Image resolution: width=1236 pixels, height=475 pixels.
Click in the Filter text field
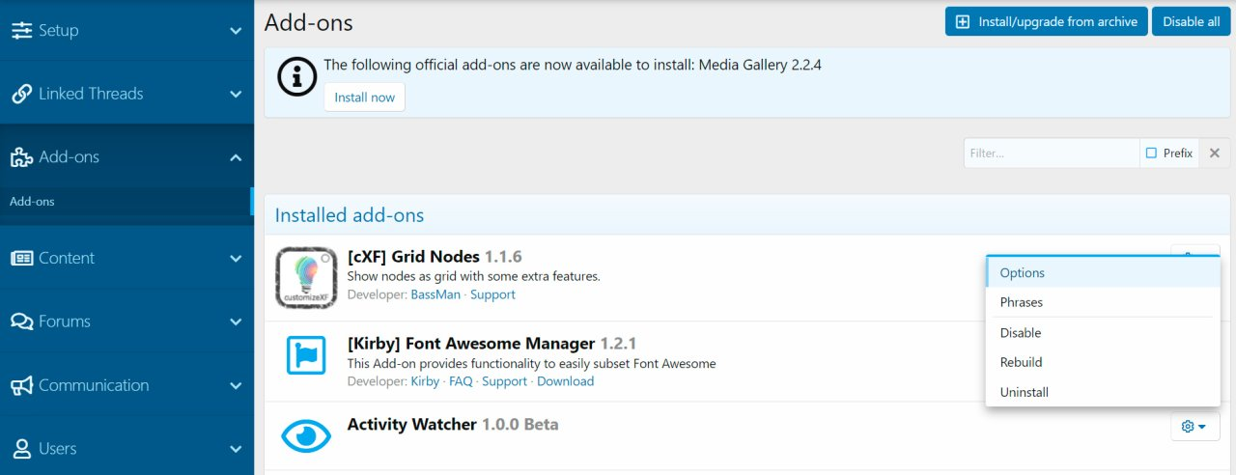pos(1051,153)
